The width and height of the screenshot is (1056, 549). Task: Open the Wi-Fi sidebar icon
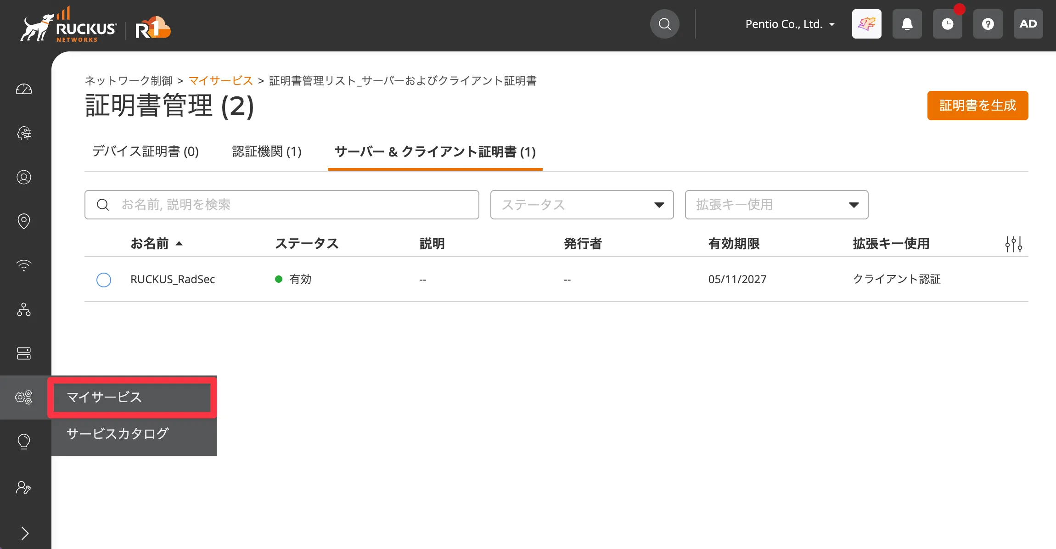coord(24,265)
